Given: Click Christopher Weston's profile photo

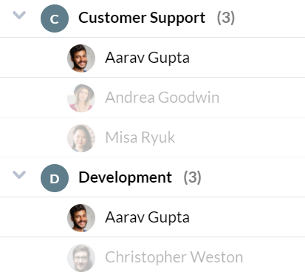Looking at the screenshot, I should click(81, 258).
